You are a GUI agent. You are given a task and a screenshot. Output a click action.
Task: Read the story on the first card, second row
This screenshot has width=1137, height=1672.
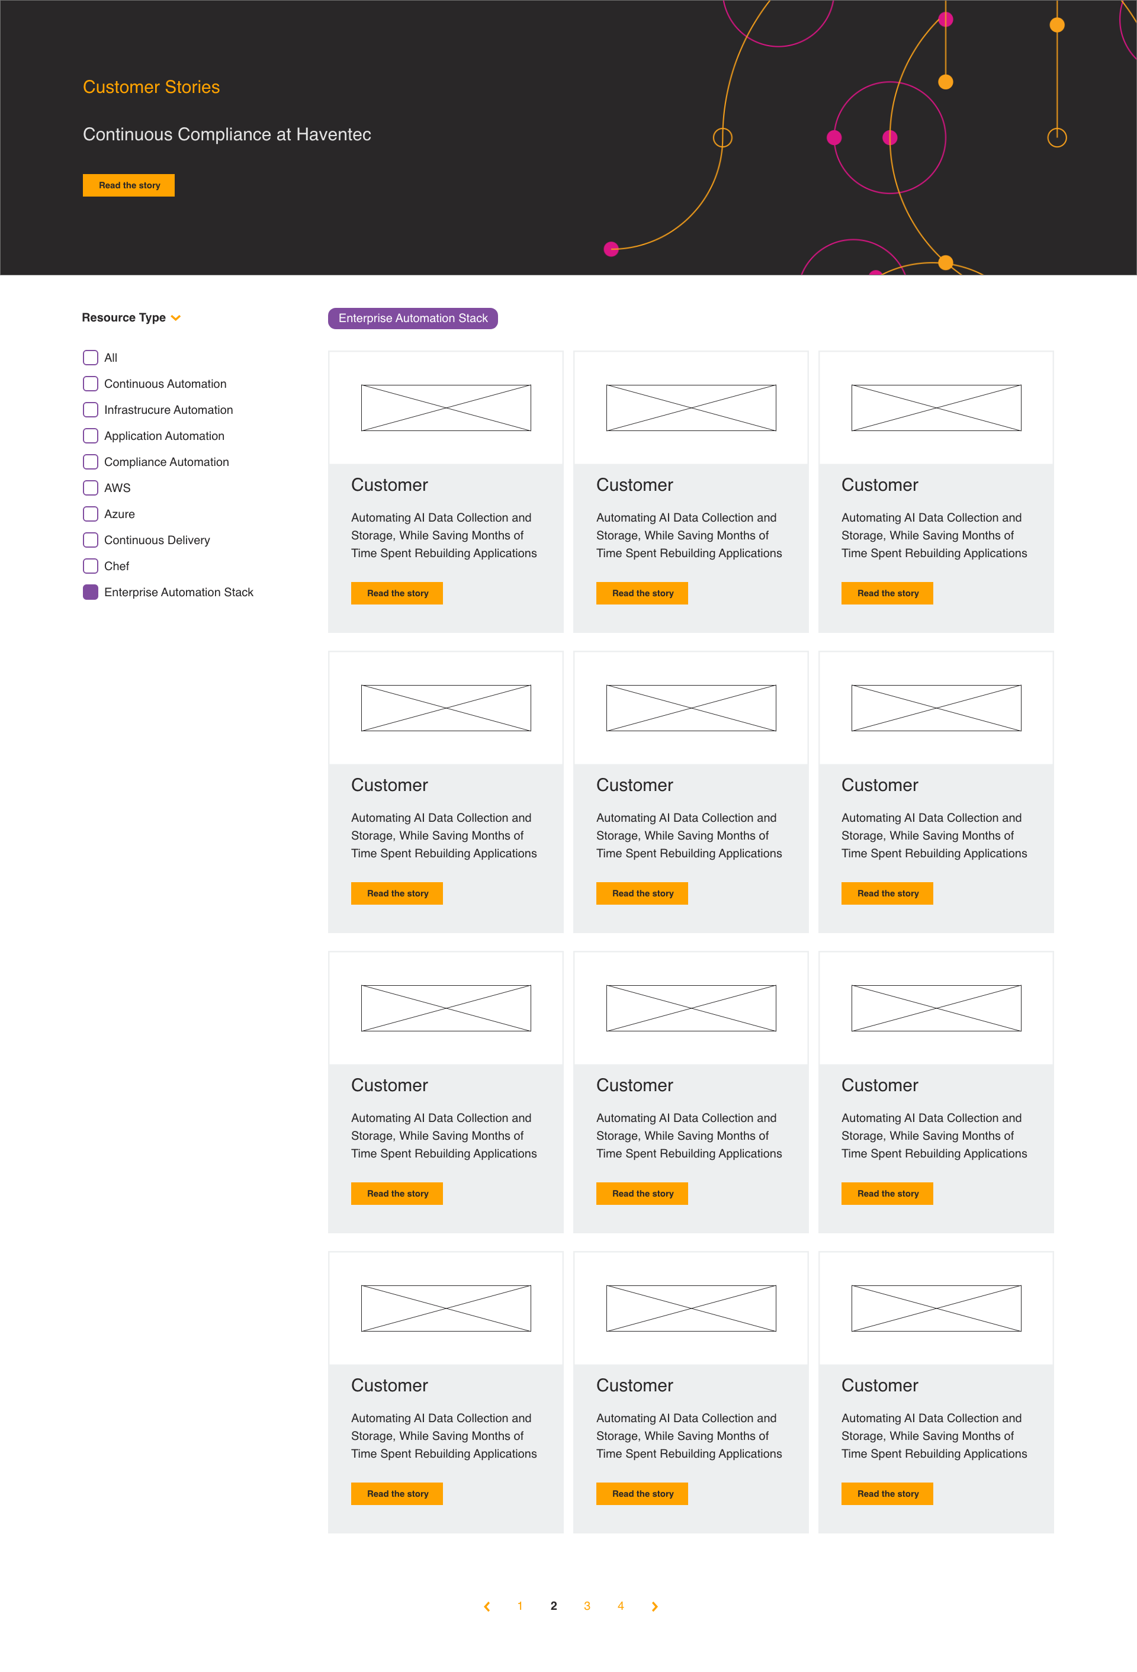coord(397,893)
